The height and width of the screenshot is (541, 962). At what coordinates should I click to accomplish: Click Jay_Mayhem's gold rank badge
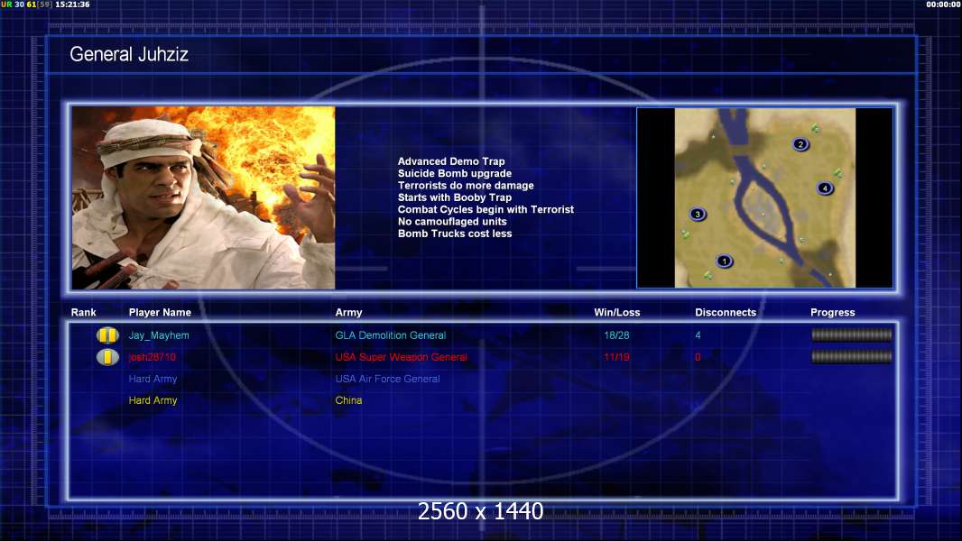point(107,335)
